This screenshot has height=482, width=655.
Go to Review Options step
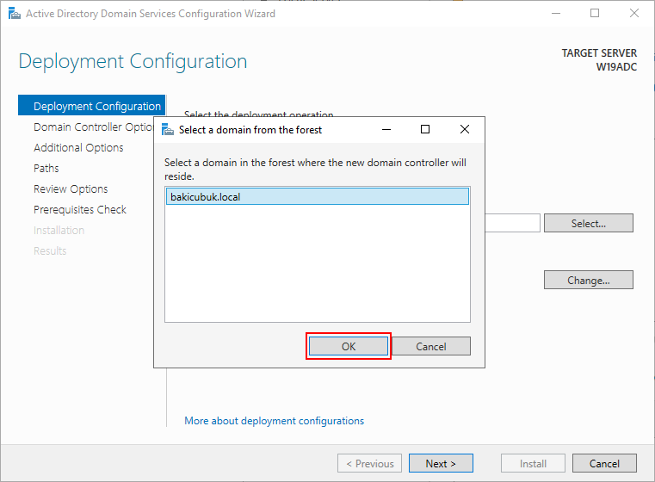click(71, 189)
